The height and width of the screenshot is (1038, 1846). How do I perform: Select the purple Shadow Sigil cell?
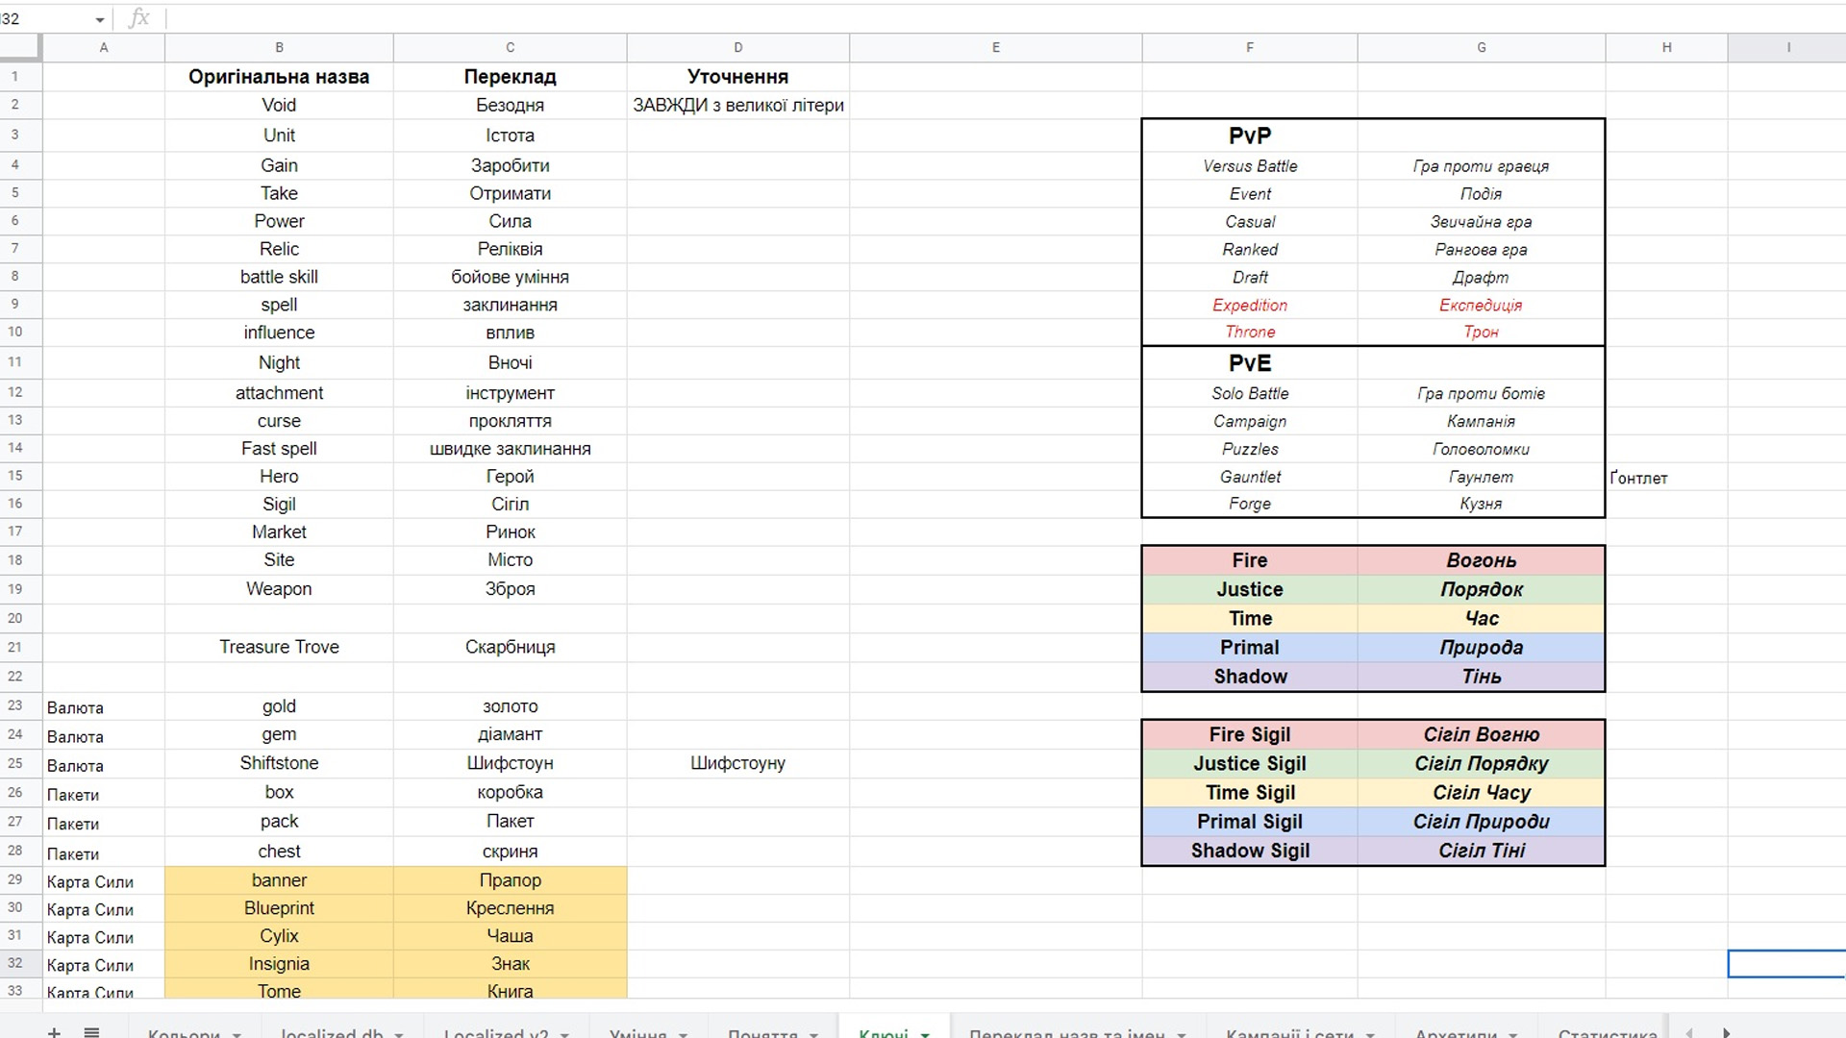(1249, 851)
